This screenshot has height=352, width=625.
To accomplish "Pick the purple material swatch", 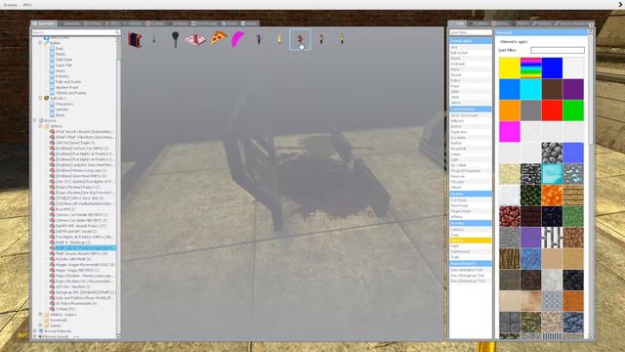I will click(x=573, y=89).
